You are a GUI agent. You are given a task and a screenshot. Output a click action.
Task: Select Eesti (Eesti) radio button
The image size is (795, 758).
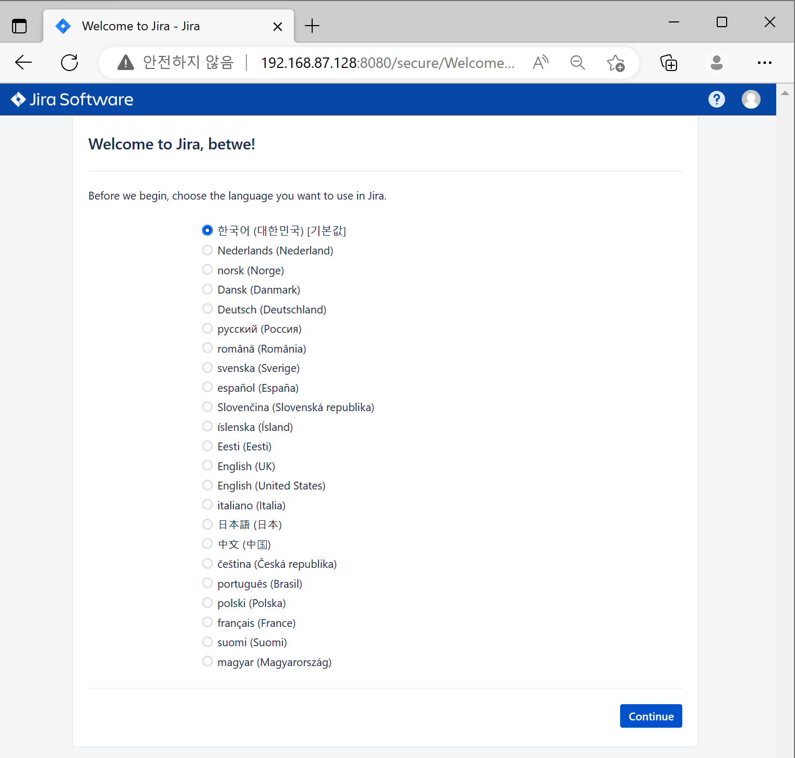(207, 446)
